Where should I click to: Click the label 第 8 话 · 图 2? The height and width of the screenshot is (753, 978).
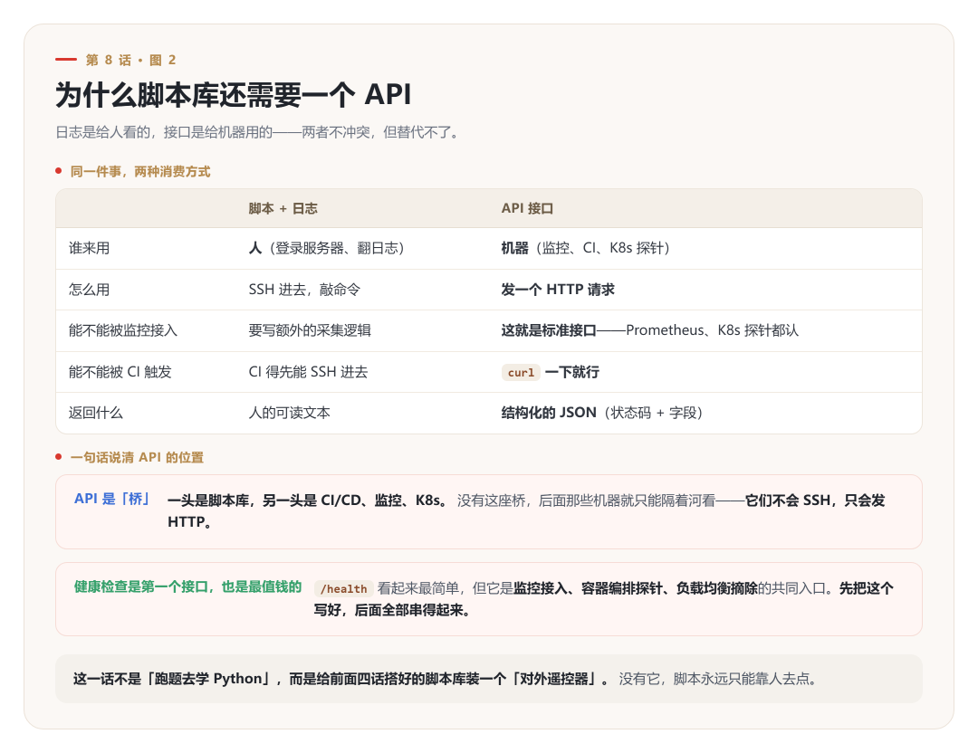(x=131, y=60)
